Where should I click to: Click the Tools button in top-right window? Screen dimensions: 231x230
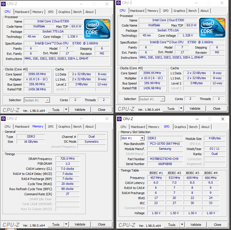click(171, 109)
